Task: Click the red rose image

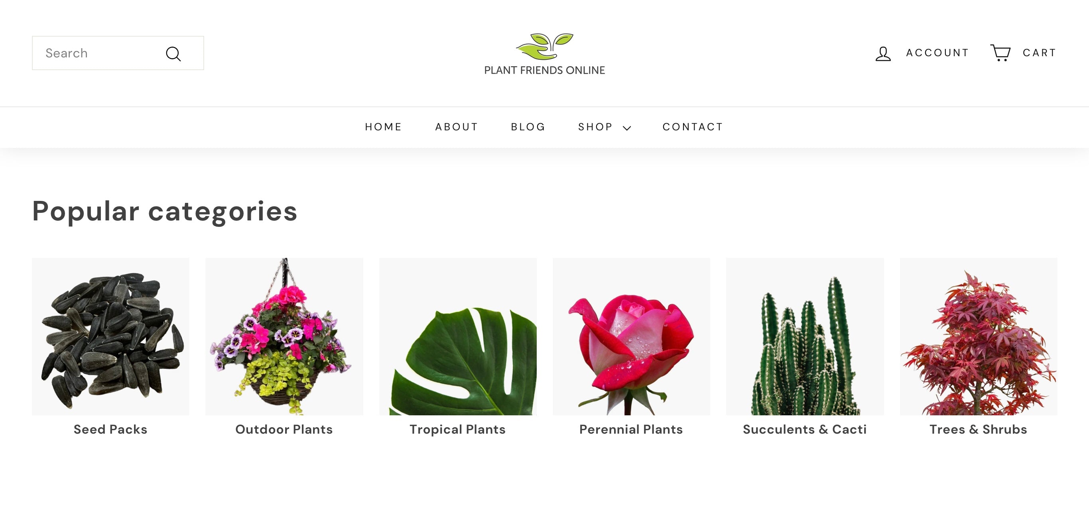Action: coord(631,336)
